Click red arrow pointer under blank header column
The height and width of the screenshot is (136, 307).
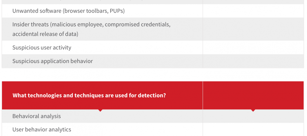pyautogui.click(x=253, y=110)
